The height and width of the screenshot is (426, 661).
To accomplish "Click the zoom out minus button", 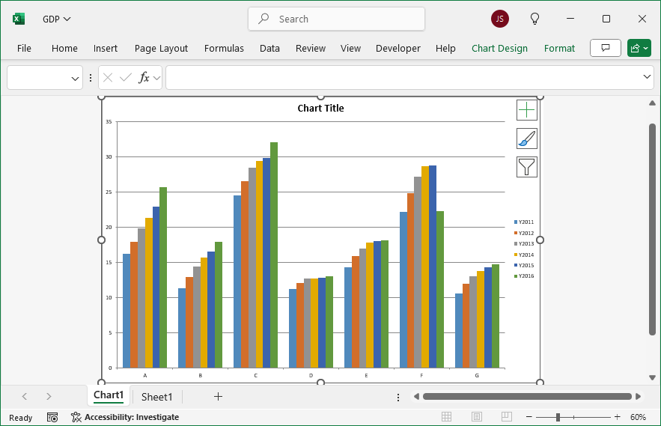I will [529, 417].
